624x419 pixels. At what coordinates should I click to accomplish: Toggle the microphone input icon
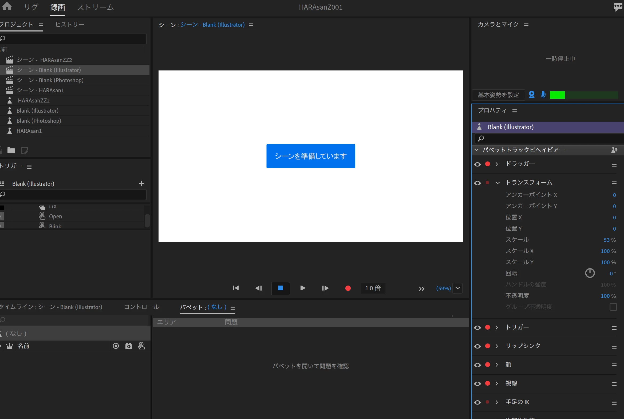(543, 94)
